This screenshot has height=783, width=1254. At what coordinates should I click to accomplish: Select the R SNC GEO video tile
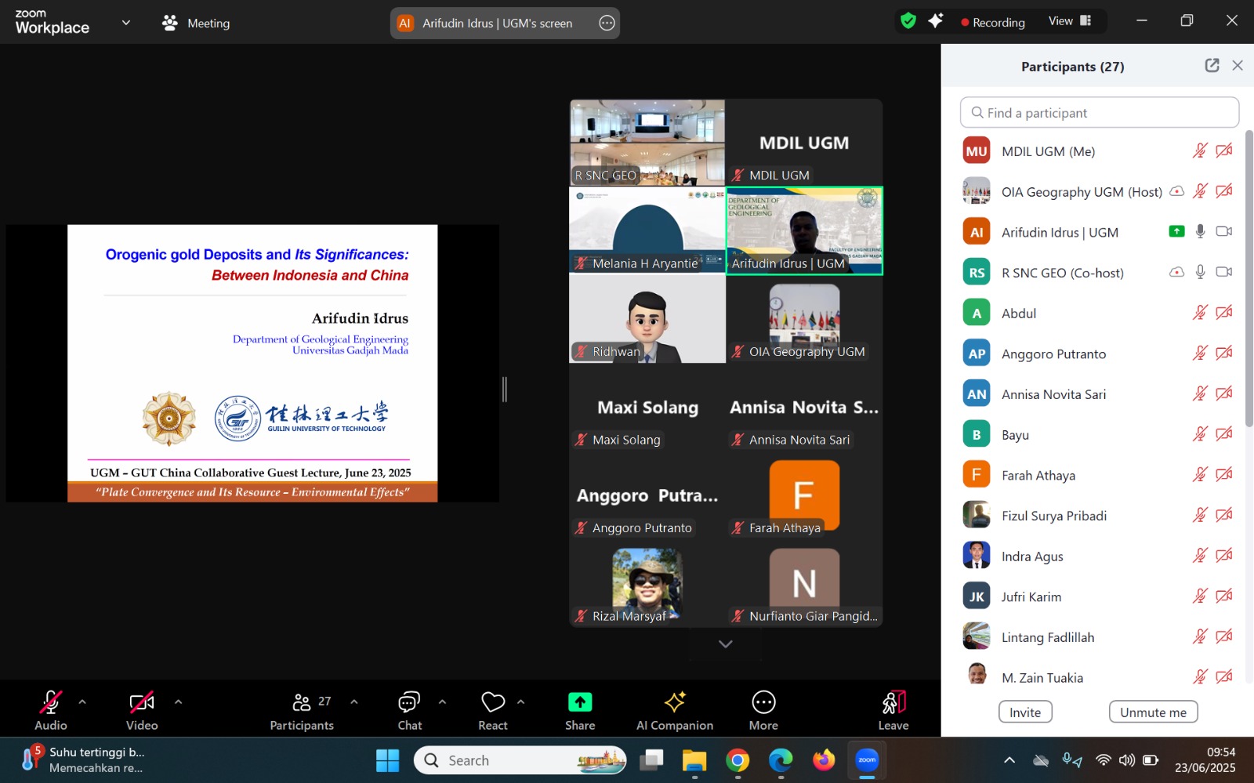[647, 142]
